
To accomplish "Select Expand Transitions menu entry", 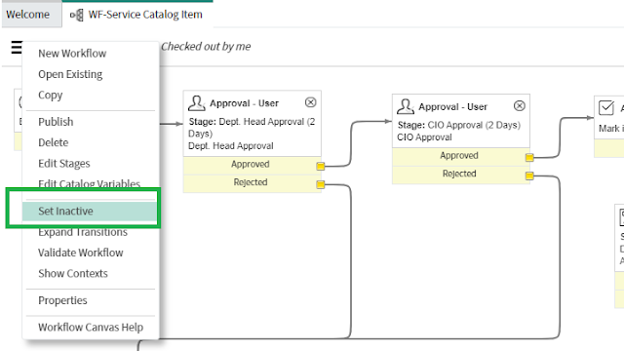I will pyautogui.click(x=83, y=232).
